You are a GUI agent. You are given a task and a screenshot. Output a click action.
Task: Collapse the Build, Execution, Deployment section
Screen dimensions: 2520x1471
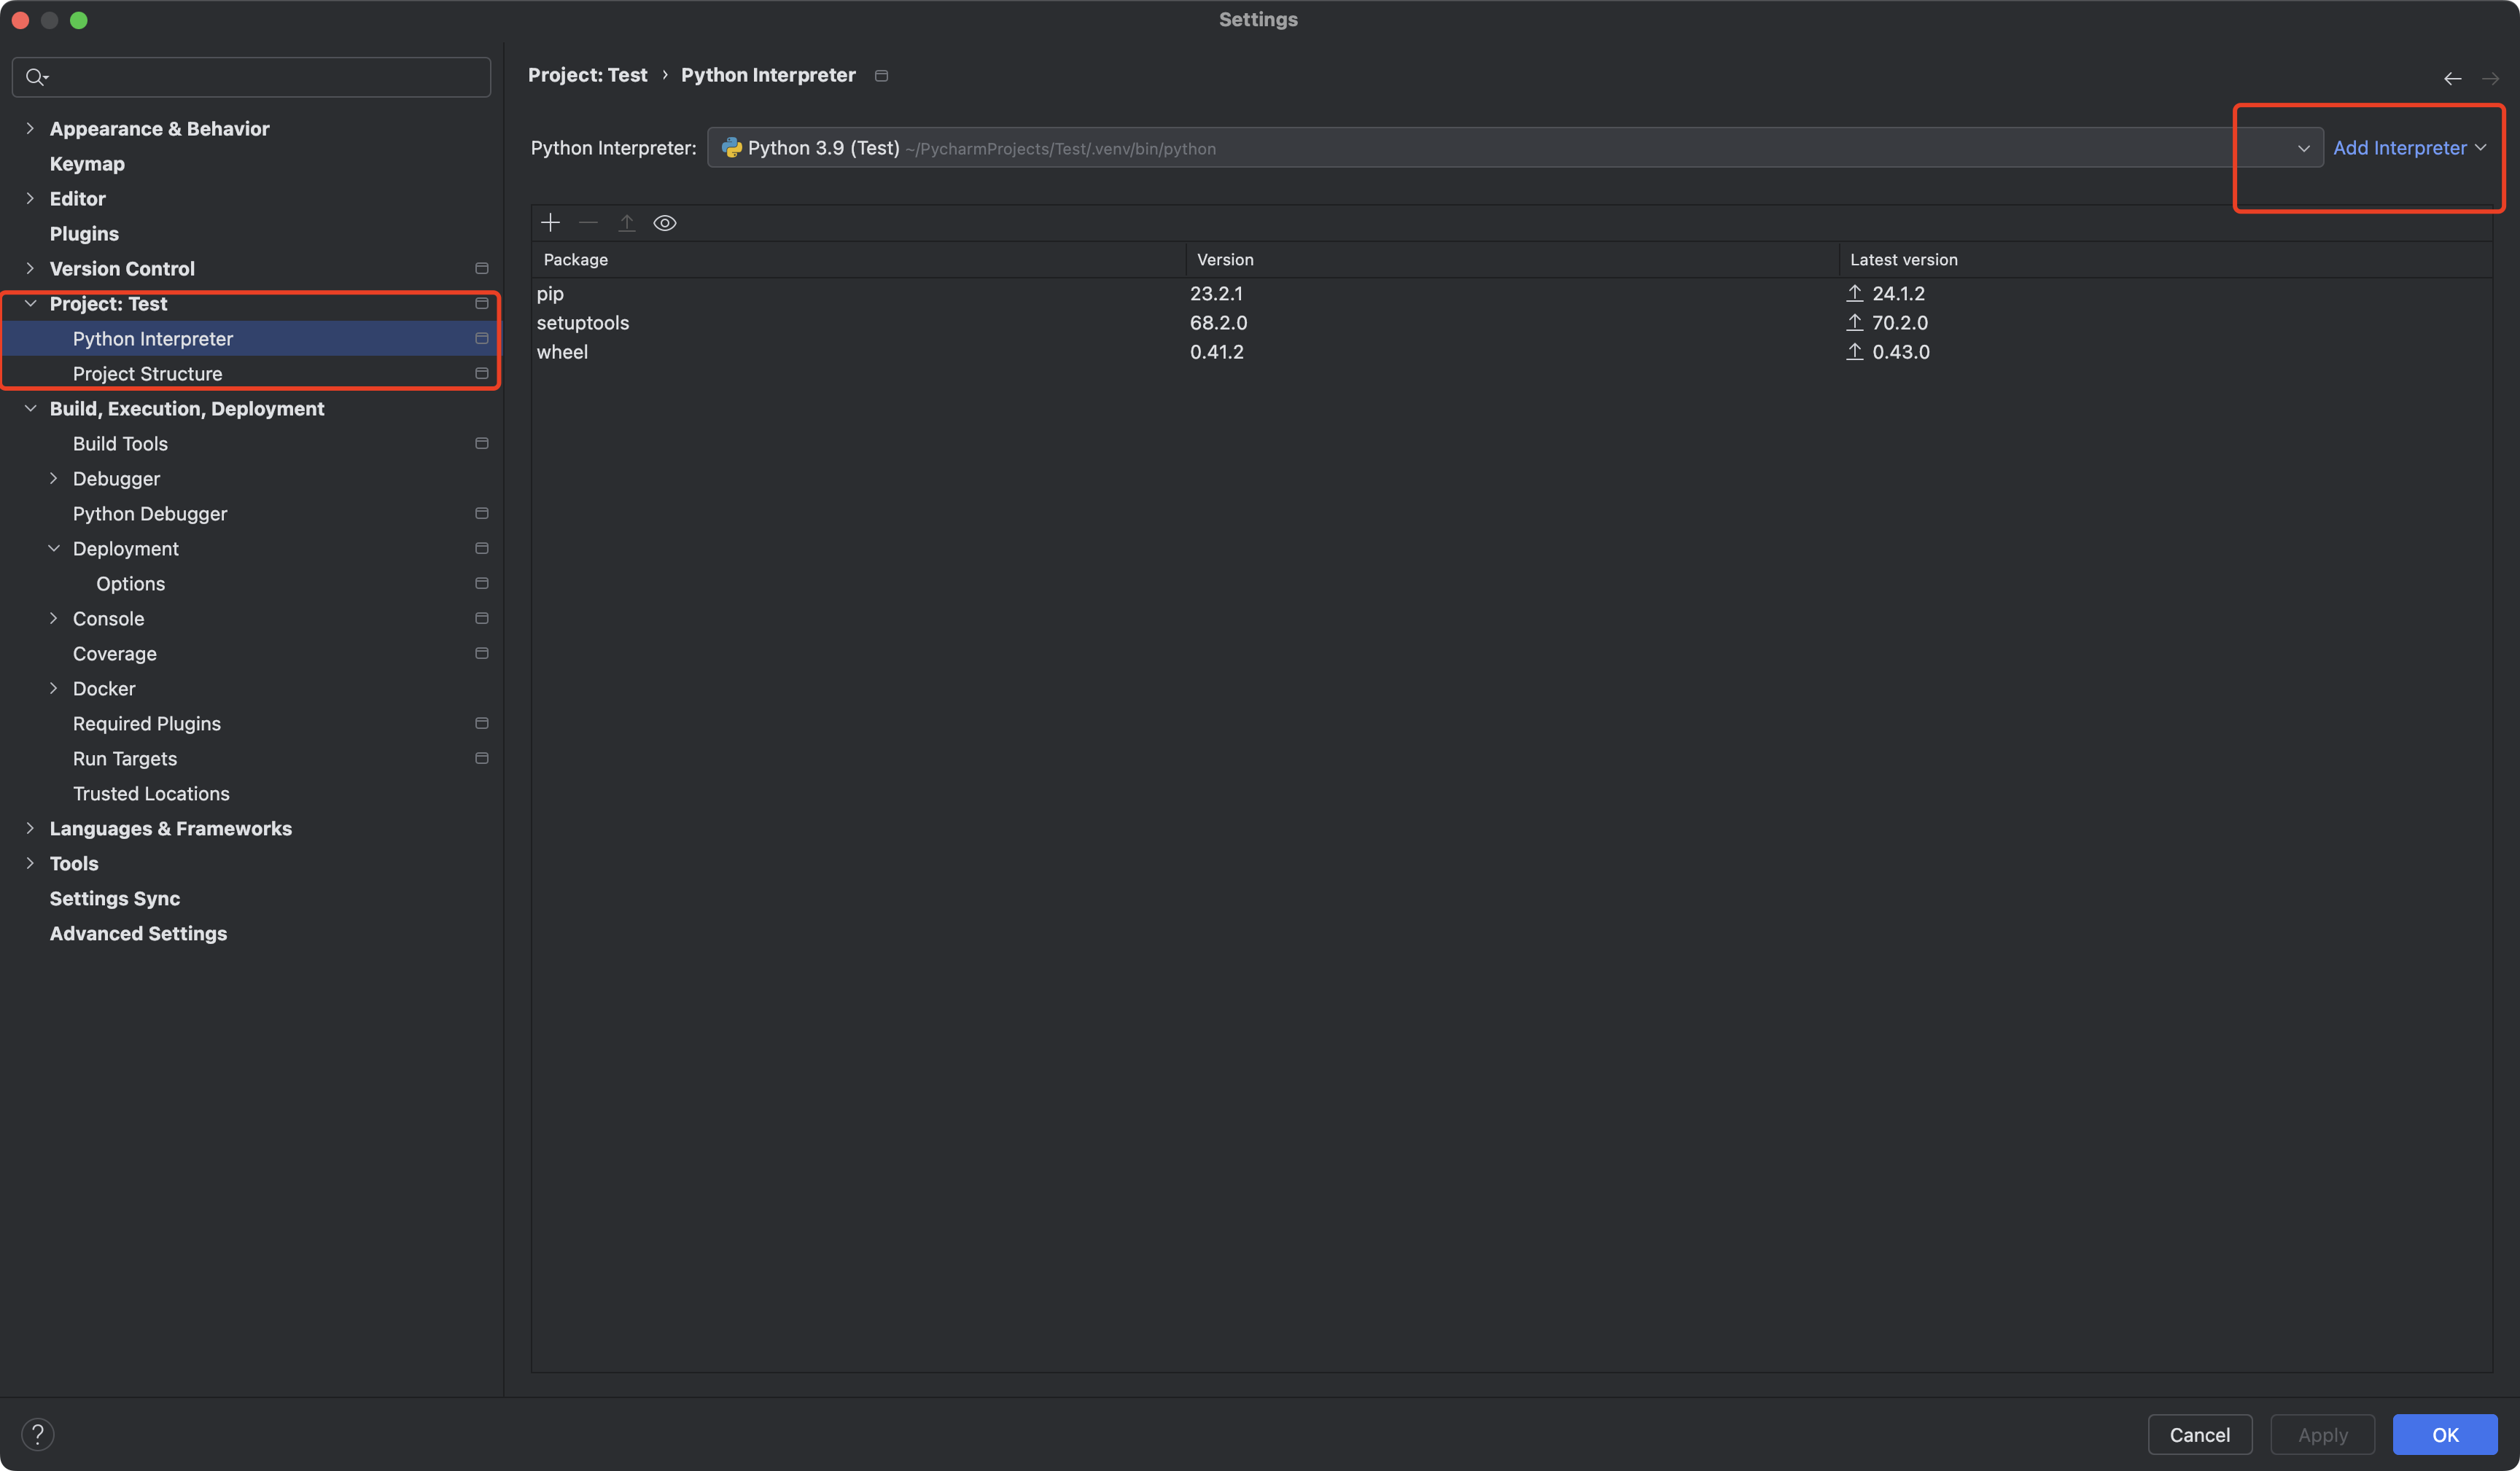[30, 408]
